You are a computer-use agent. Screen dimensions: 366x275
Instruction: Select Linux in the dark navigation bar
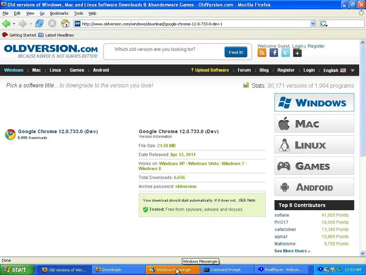coord(55,70)
